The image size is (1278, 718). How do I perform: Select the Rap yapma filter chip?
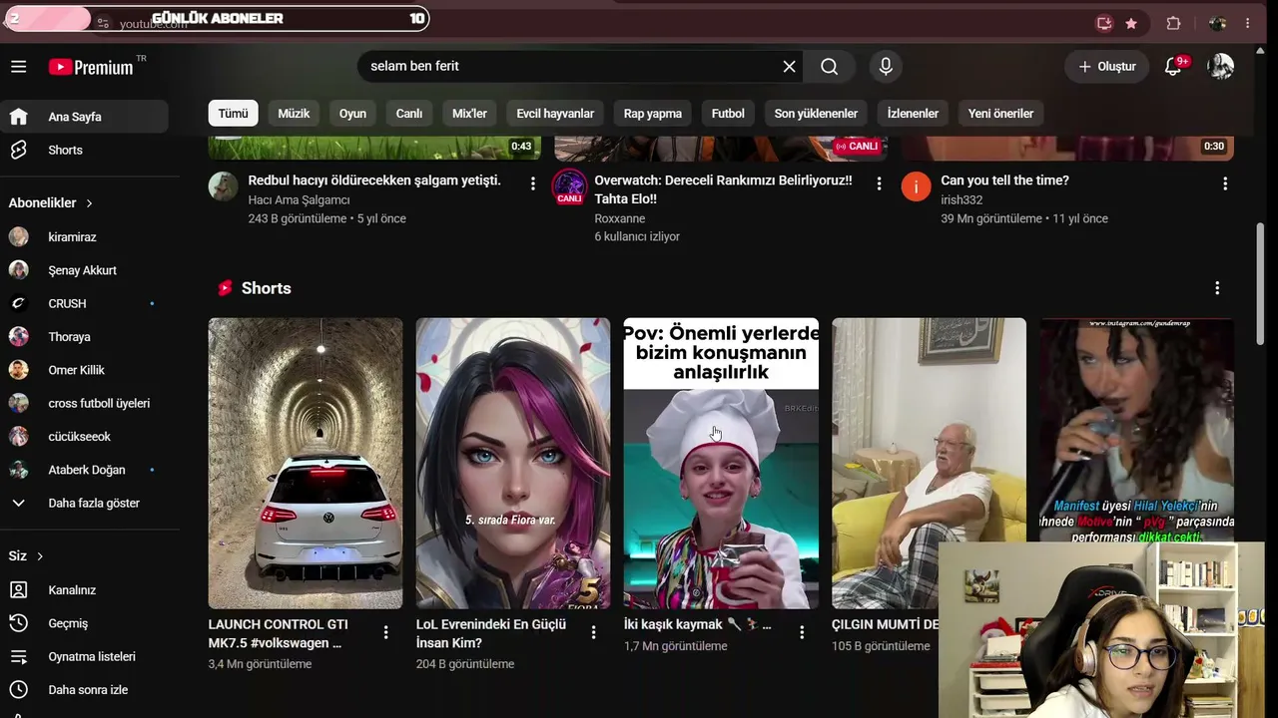[653, 114]
